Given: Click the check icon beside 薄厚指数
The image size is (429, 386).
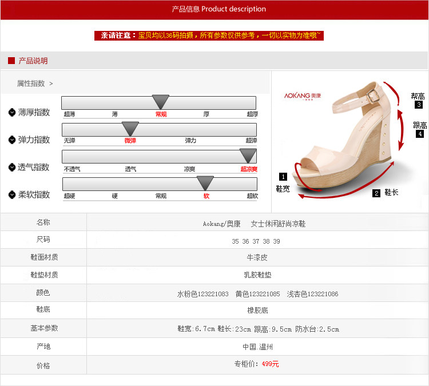Looking at the screenshot, I should tap(12, 112).
